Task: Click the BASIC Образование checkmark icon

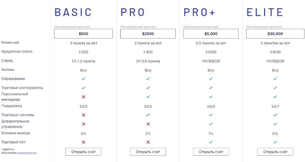Action: [x=83, y=79]
